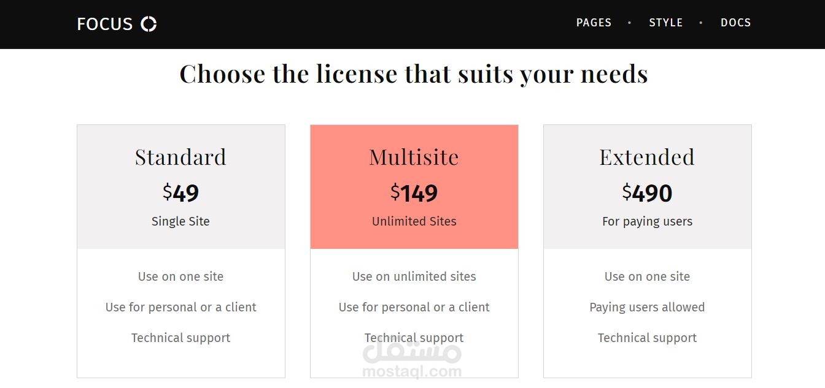Go to the DOCS navigation item
Viewport: 825px width, 388px height.
click(x=735, y=23)
